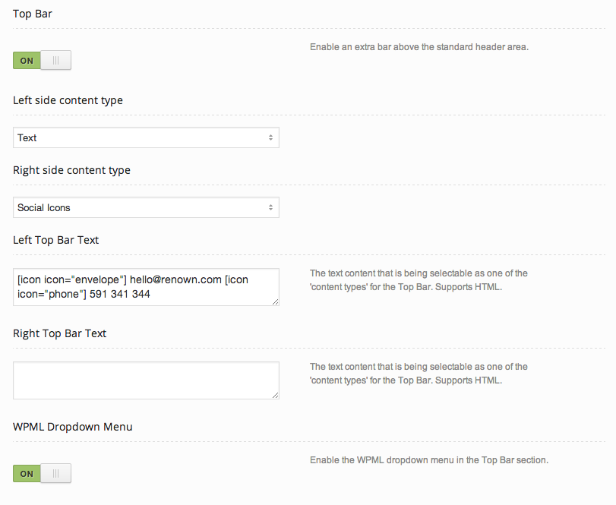Viewport: 616px width, 505px height.
Task: Open the Left side content type dropdown
Action: [x=146, y=137]
